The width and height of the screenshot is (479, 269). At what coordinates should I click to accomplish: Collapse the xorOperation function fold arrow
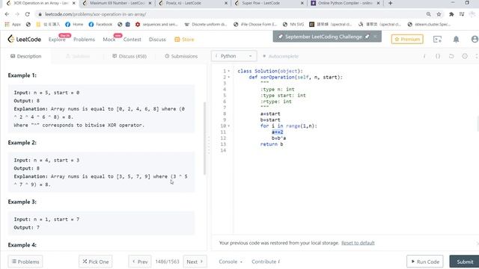tap(229, 77)
